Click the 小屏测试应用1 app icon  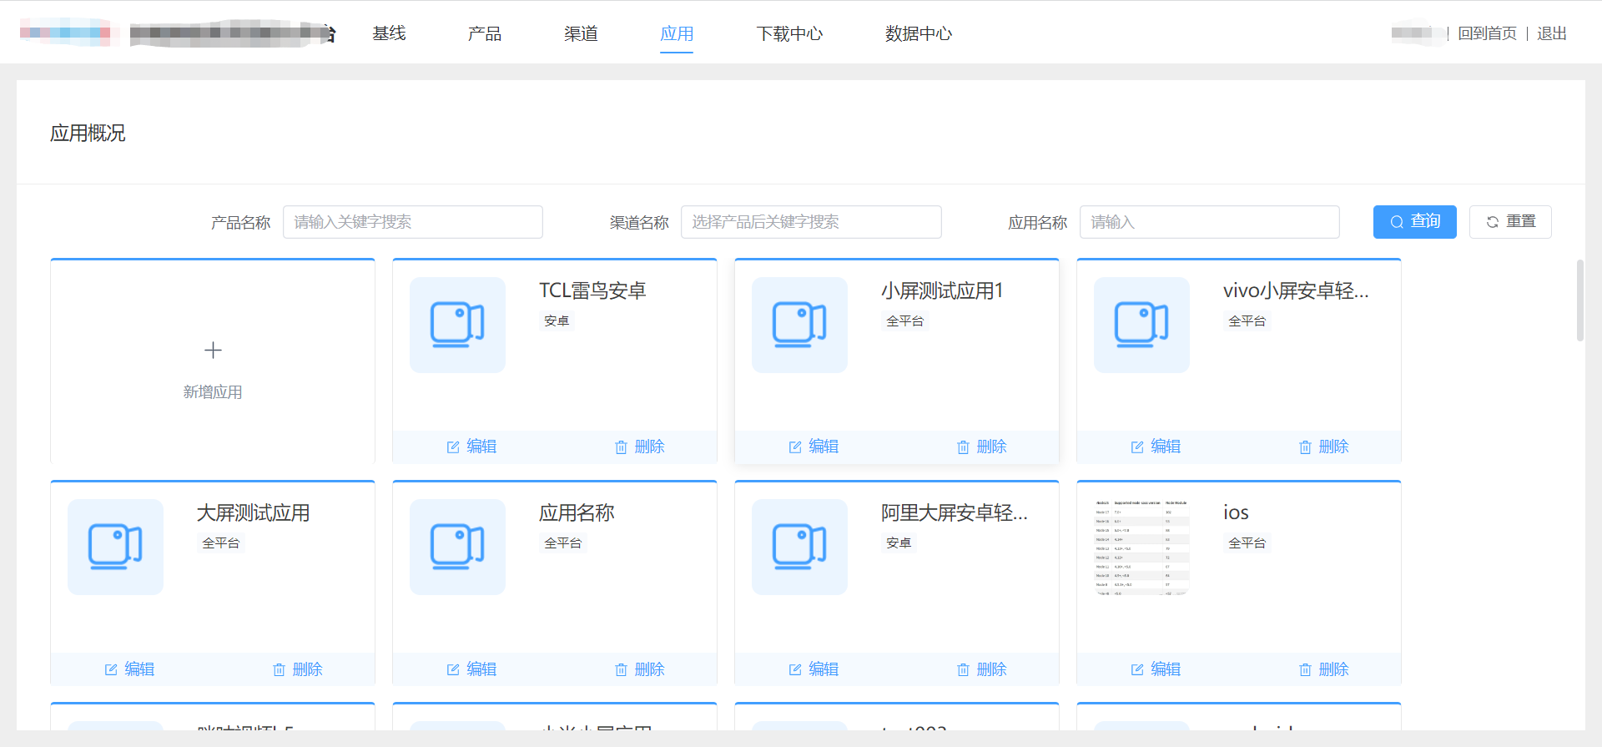799,325
